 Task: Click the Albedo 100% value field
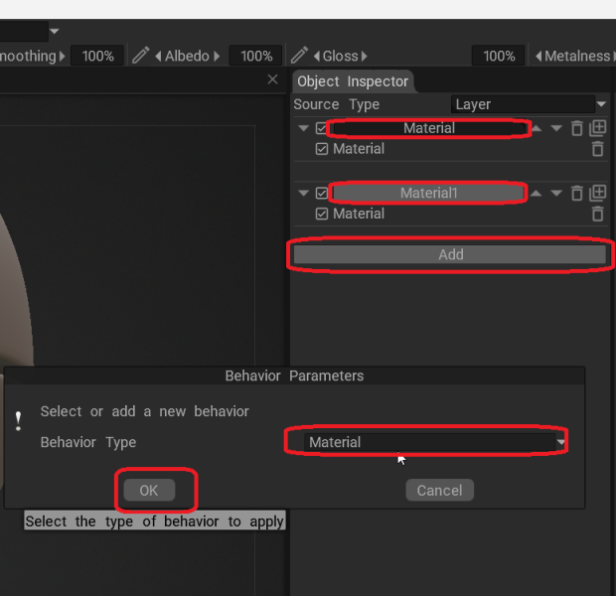[x=255, y=56]
